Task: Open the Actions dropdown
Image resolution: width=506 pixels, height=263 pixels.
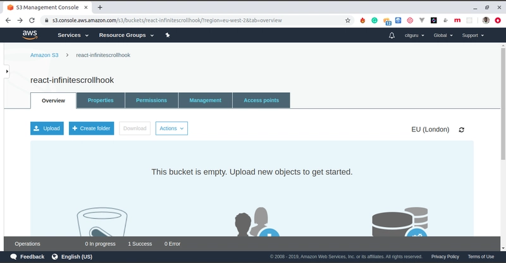Action: 171,128
